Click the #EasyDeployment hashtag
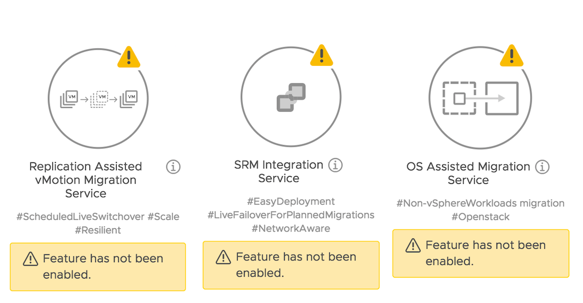 tap(291, 201)
